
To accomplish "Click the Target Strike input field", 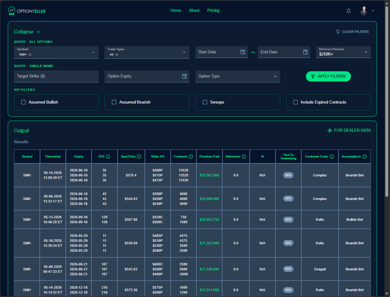I will point(56,76).
